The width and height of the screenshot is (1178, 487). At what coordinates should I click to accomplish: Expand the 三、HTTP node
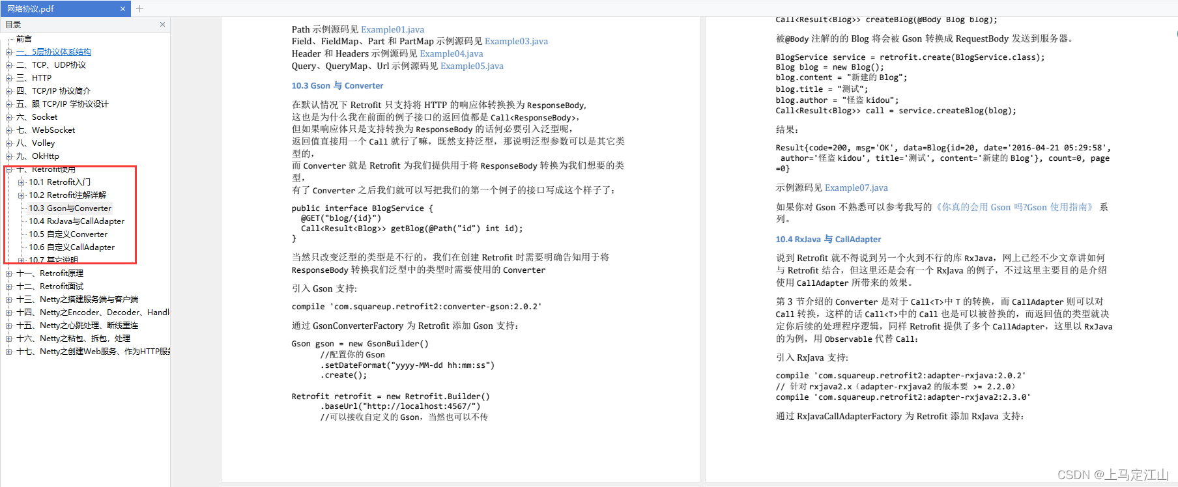point(8,78)
